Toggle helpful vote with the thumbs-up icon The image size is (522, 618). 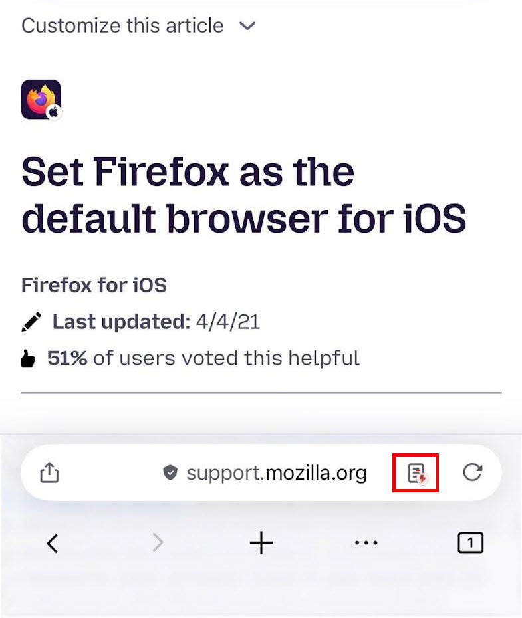pos(29,358)
